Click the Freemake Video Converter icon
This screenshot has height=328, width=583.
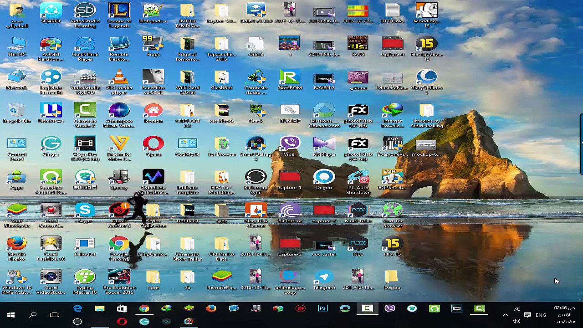(x=119, y=149)
